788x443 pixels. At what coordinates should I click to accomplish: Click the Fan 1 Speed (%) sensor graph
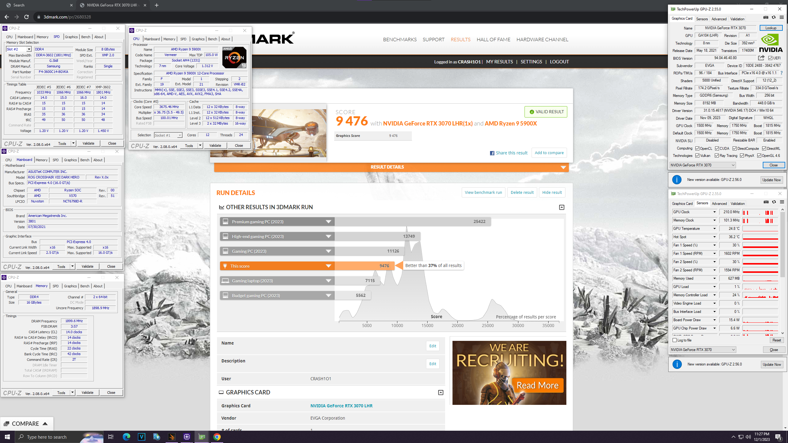(x=760, y=245)
